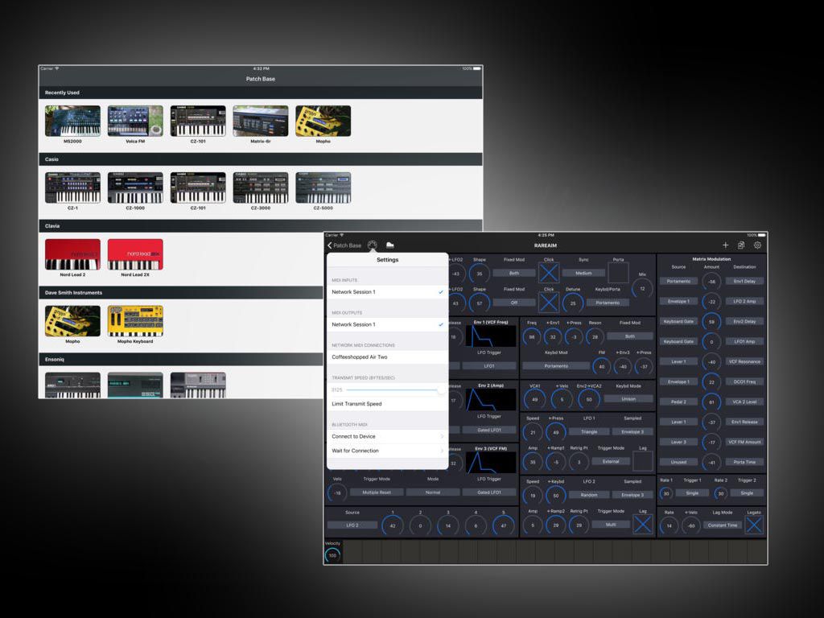
Task: Click the Env 1 (VCF Freq) envelope graph
Action: 491,336
